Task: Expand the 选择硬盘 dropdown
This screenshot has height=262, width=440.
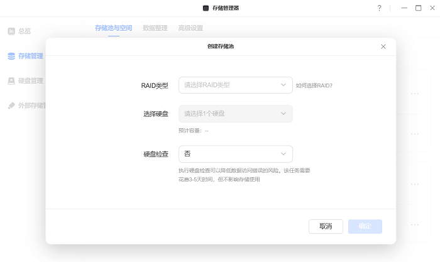Action: click(235, 114)
